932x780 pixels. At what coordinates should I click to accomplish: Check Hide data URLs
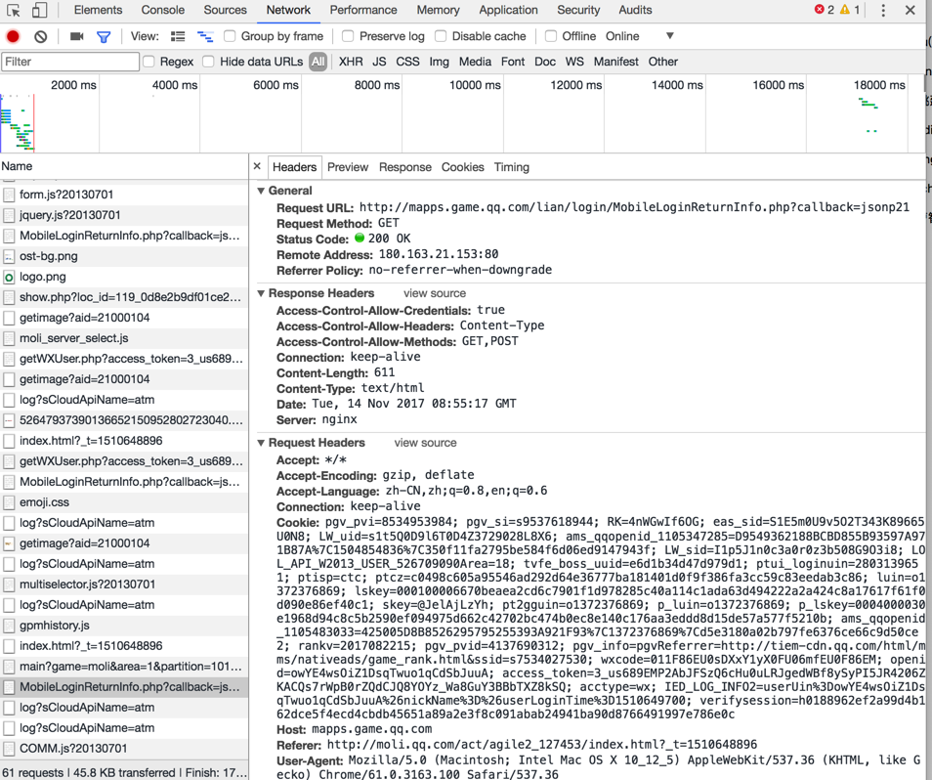coord(208,62)
